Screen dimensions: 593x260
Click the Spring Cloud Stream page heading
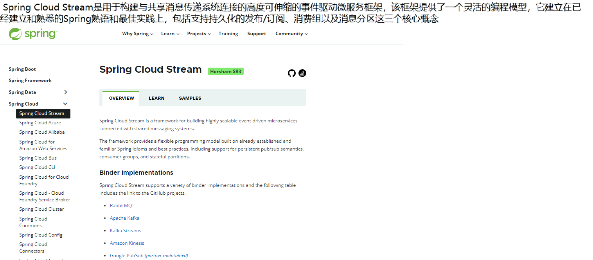coord(151,70)
